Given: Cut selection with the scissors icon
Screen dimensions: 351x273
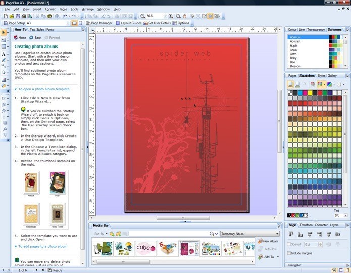Looking at the screenshot, I should coord(37,16).
